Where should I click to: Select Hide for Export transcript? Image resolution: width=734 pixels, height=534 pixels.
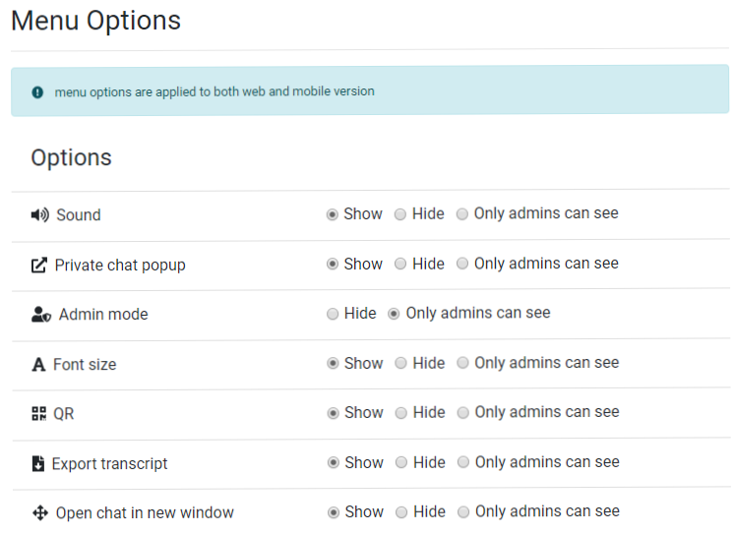[x=400, y=463]
